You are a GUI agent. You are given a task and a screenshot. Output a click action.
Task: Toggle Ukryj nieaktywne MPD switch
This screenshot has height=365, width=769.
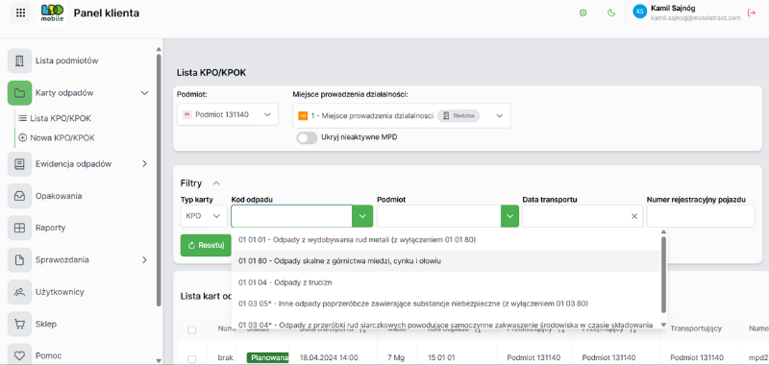[x=307, y=137]
